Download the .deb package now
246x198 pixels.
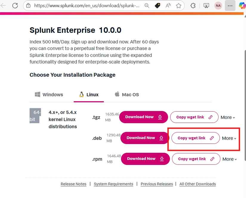pyautogui.click(x=144, y=138)
